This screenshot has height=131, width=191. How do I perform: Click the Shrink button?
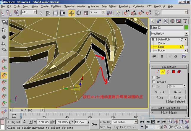160,92
